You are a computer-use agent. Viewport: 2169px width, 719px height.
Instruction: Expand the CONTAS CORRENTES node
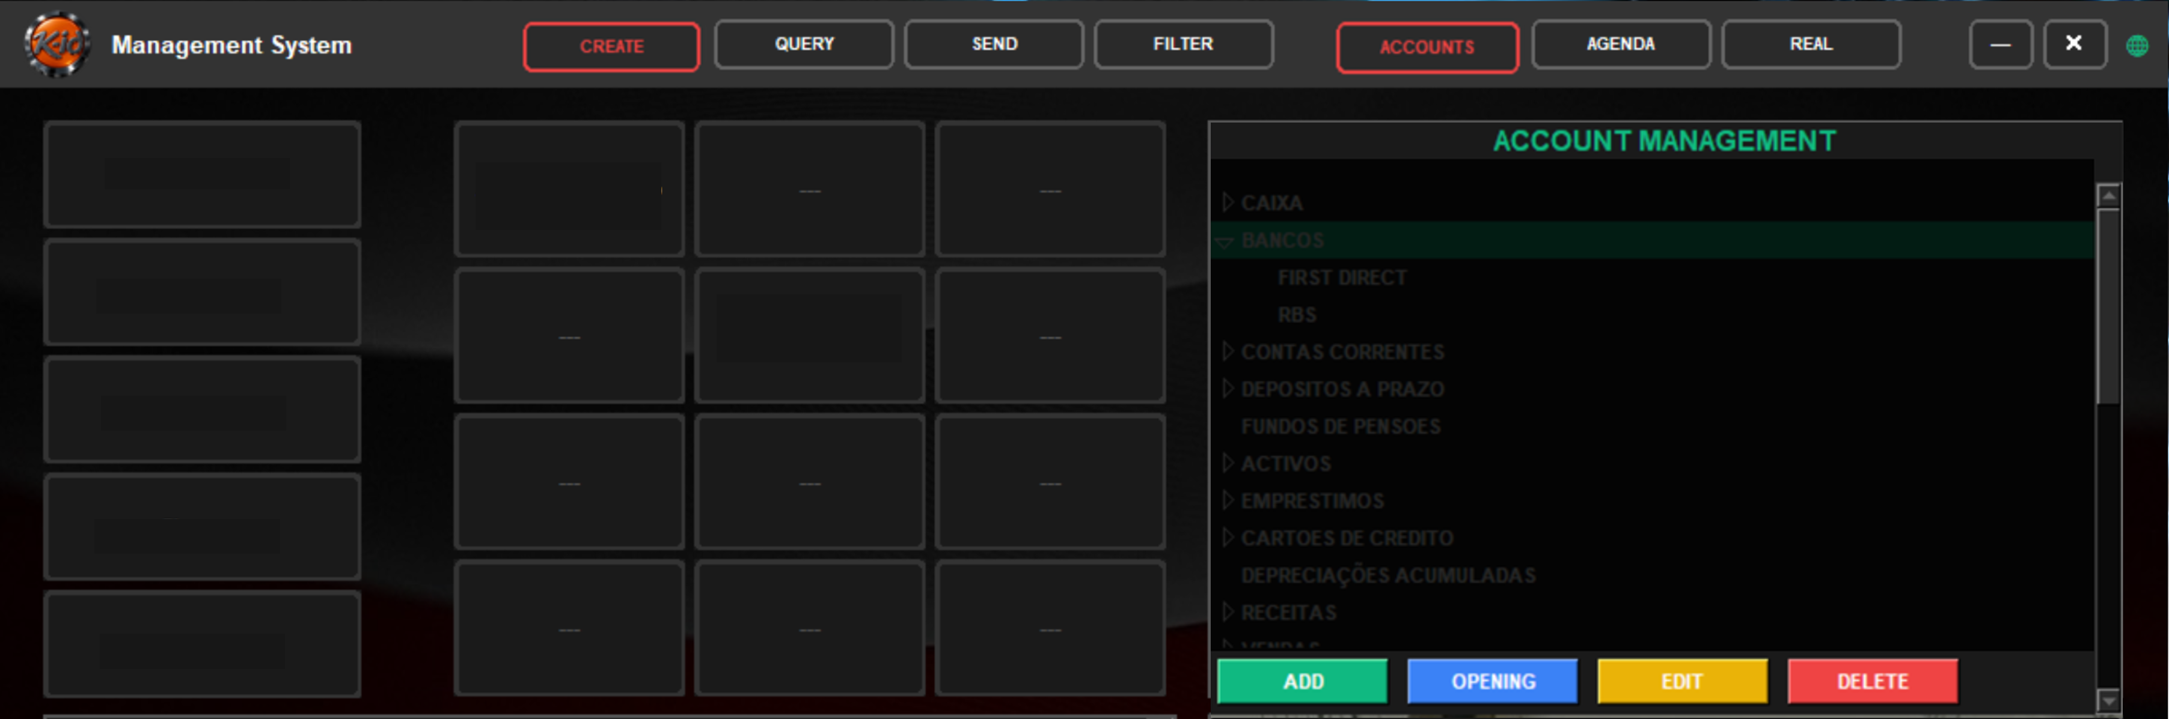coord(1228,351)
